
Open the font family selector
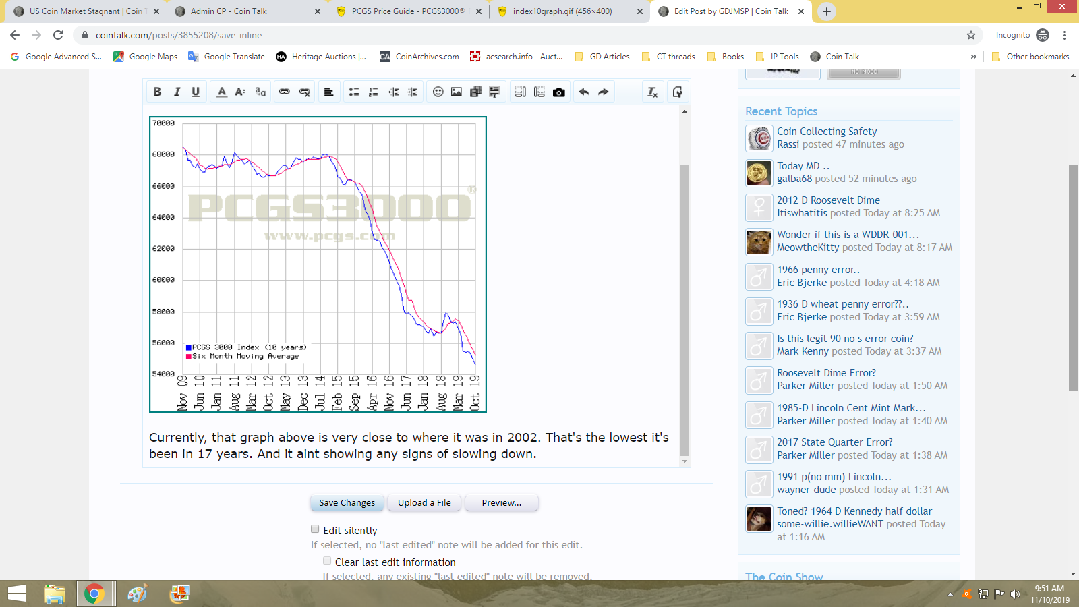pyautogui.click(x=260, y=92)
